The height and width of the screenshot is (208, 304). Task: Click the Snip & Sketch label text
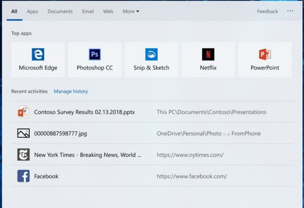point(152,68)
